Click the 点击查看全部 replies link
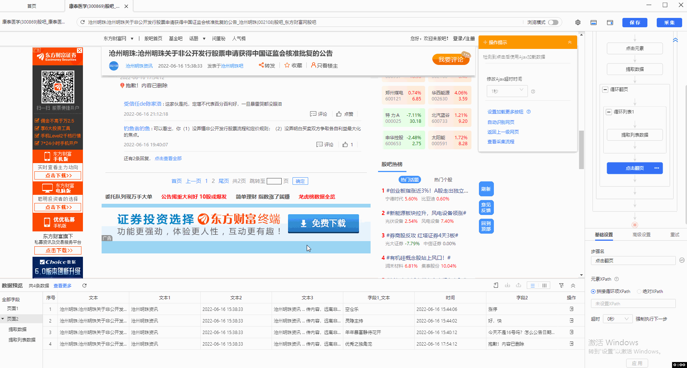The image size is (687, 368). pyautogui.click(x=168, y=159)
